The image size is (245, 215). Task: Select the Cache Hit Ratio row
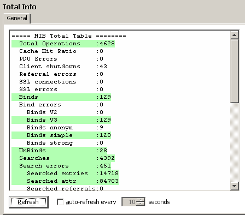[x=61, y=51]
